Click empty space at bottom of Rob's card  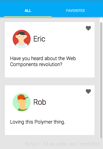tap(50, 130)
